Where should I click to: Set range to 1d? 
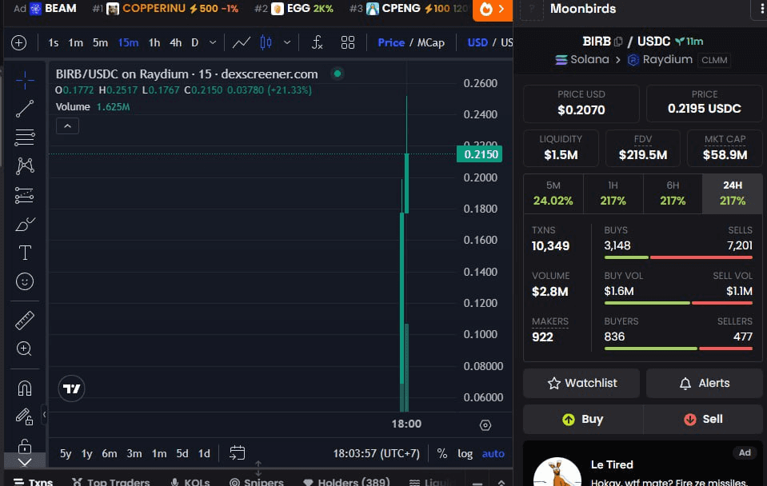[204, 454]
